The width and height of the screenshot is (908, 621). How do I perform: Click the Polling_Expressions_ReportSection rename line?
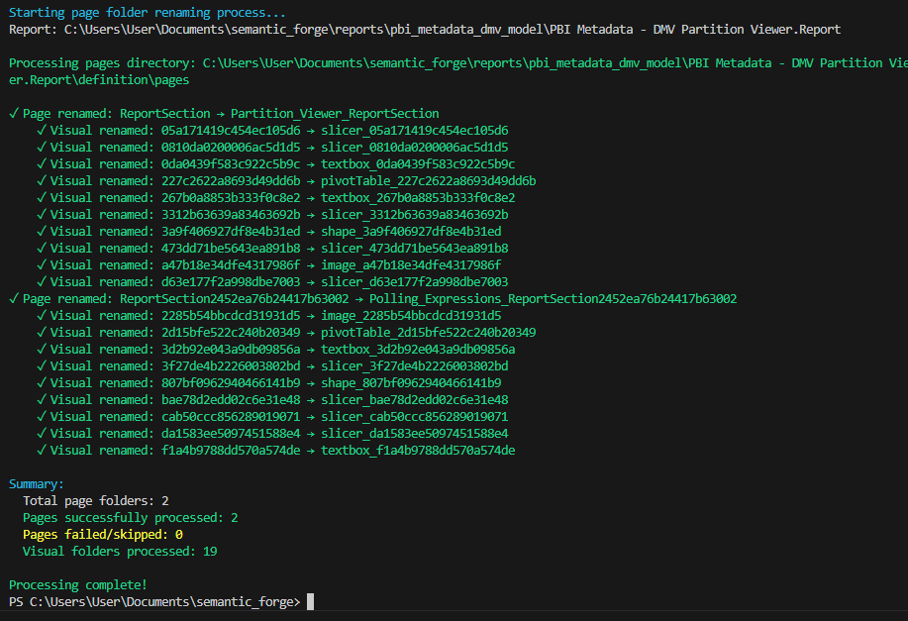[426, 298]
